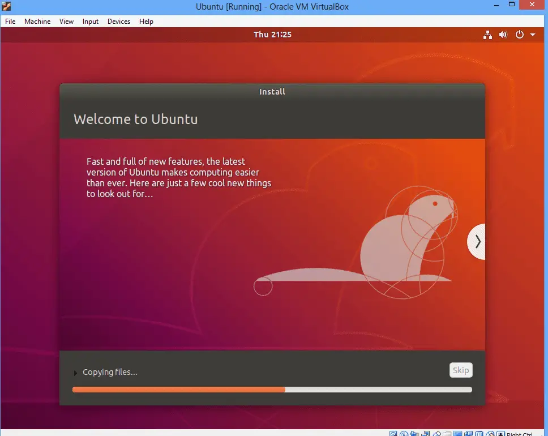Screen dimensions: 548x436
Task: Open the File menu
Action: click(x=10, y=22)
